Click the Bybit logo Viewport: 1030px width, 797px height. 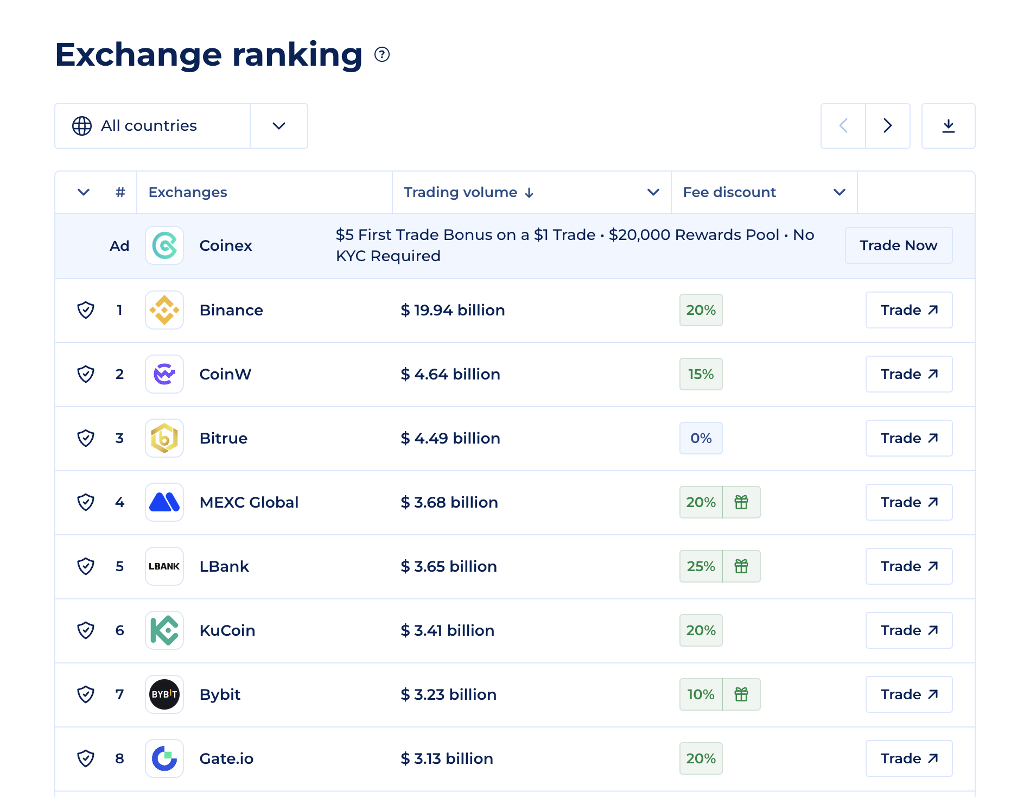click(164, 694)
